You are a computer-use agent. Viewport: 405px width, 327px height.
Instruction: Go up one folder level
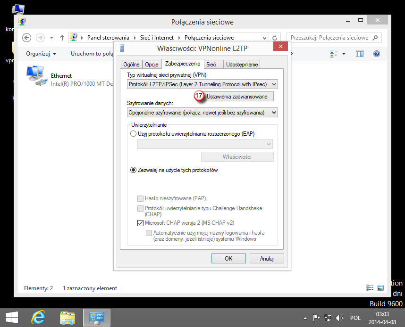point(62,38)
